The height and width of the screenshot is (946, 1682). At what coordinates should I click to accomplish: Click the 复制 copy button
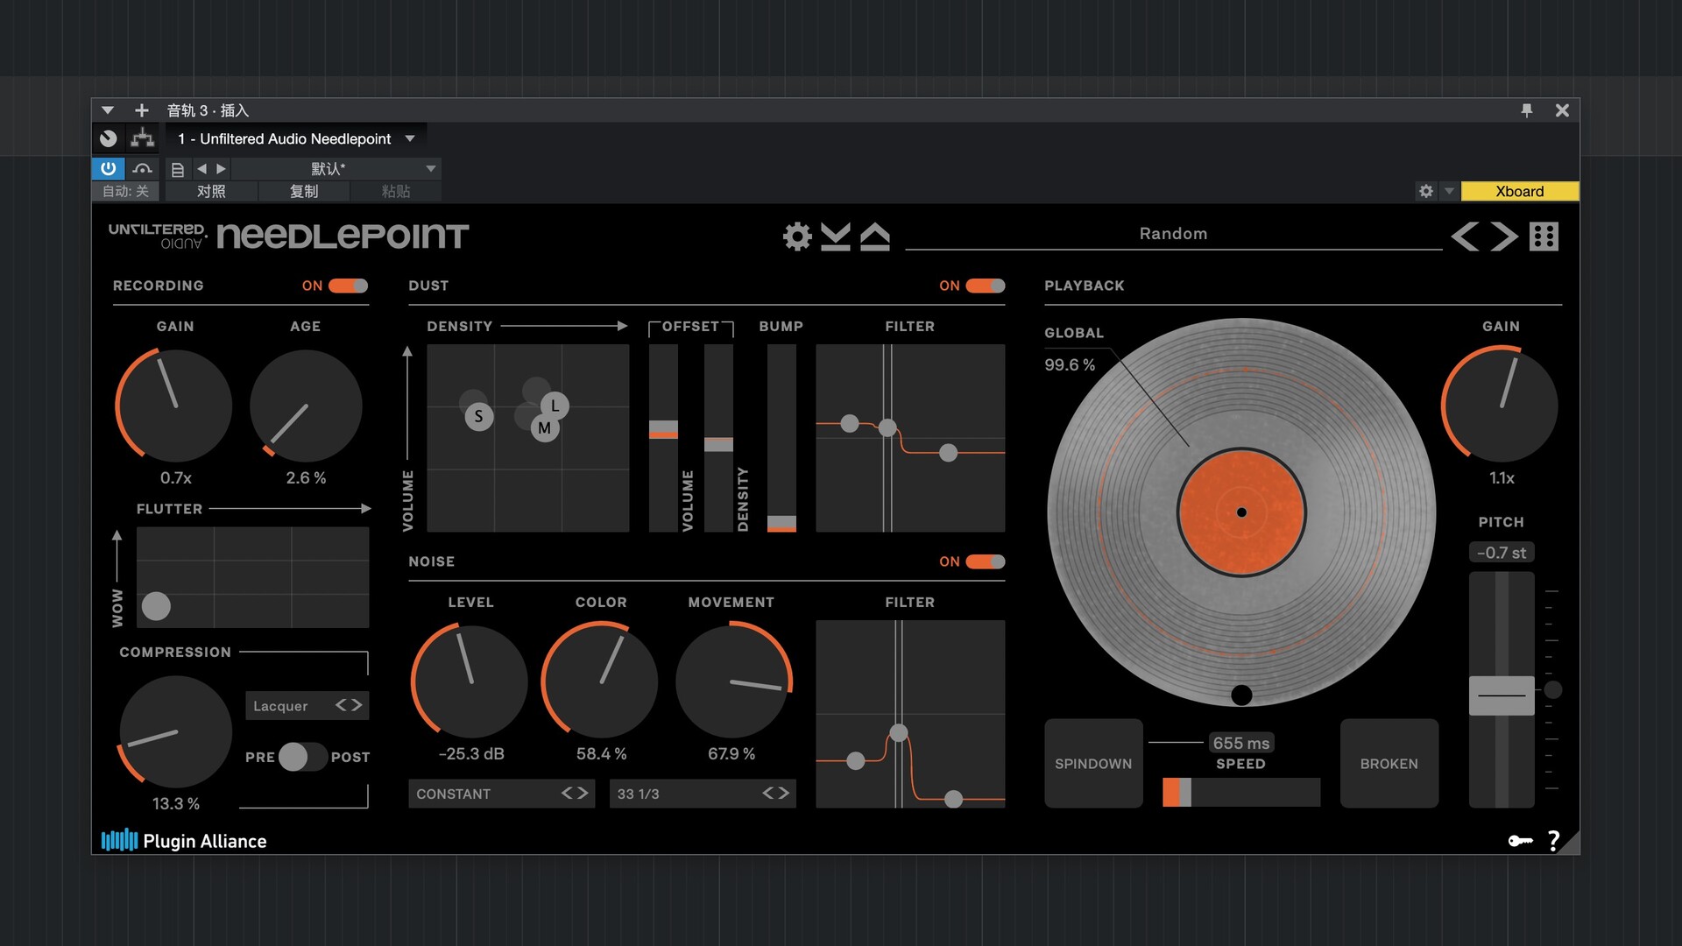tap(304, 191)
